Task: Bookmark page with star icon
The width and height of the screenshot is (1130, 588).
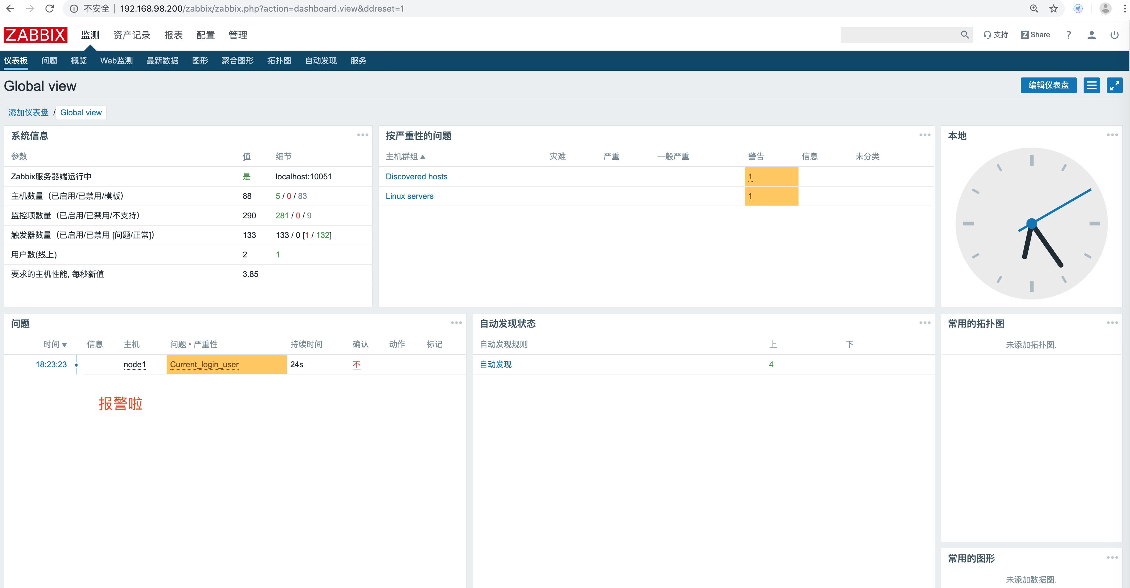Action: coord(1054,9)
